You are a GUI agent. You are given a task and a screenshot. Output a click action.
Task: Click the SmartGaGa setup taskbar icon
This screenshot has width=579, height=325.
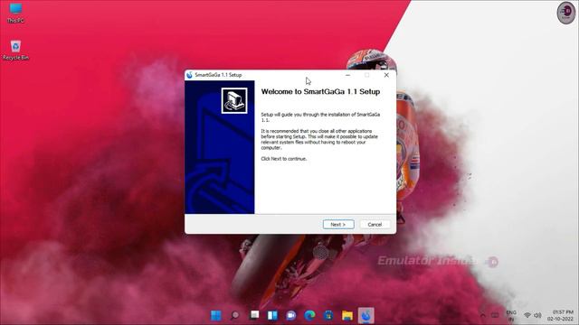tap(365, 315)
